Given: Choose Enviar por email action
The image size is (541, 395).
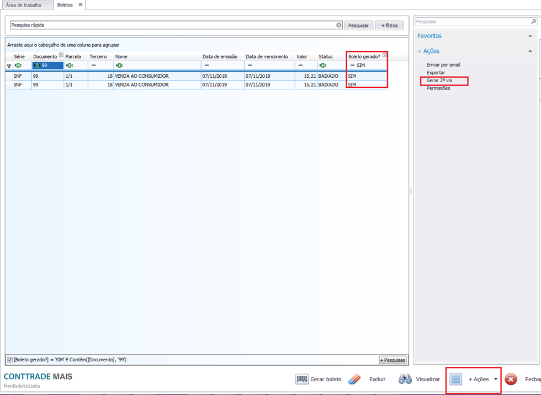Looking at the screenshot, I should [x=443, y=65].
